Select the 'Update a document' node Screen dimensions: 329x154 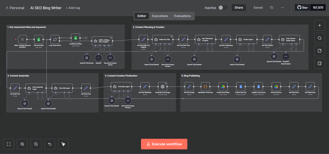(x=259, y=86)
